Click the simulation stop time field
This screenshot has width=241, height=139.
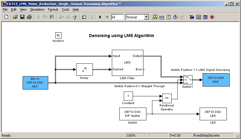[117, 17]
